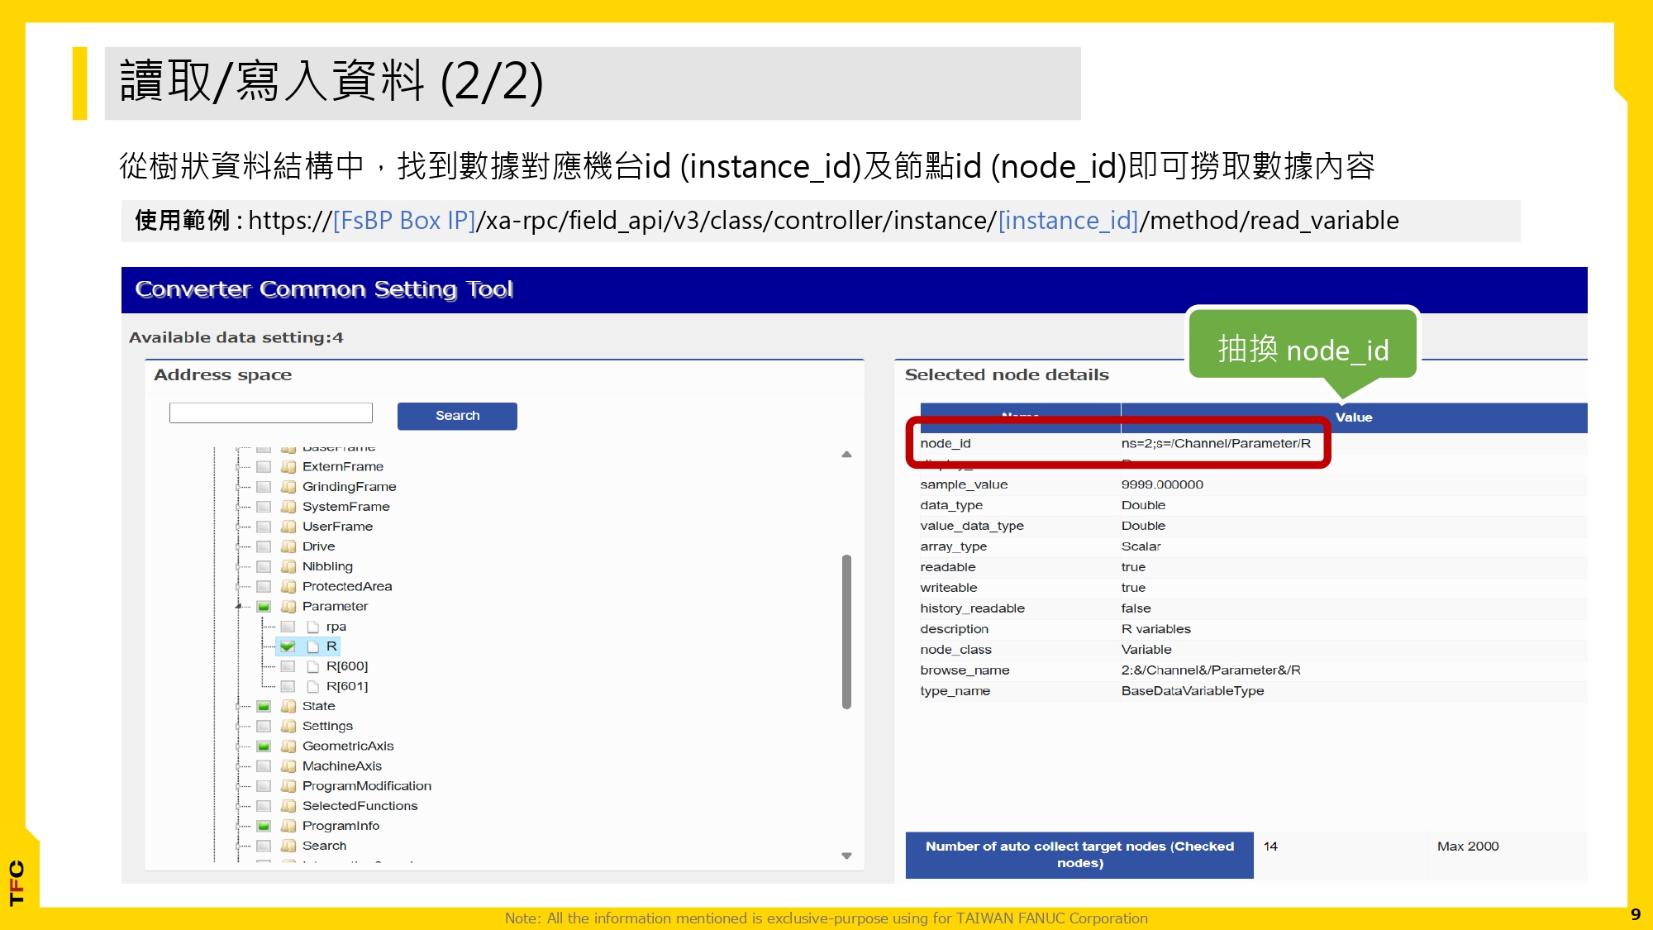Check the Settings checkbox
This screenshot has width=1653, height=930.
[x=264, y=726]
